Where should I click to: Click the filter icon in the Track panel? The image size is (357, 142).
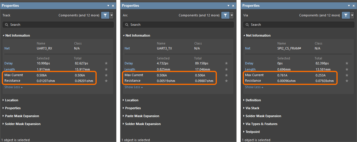coord(105,15)
